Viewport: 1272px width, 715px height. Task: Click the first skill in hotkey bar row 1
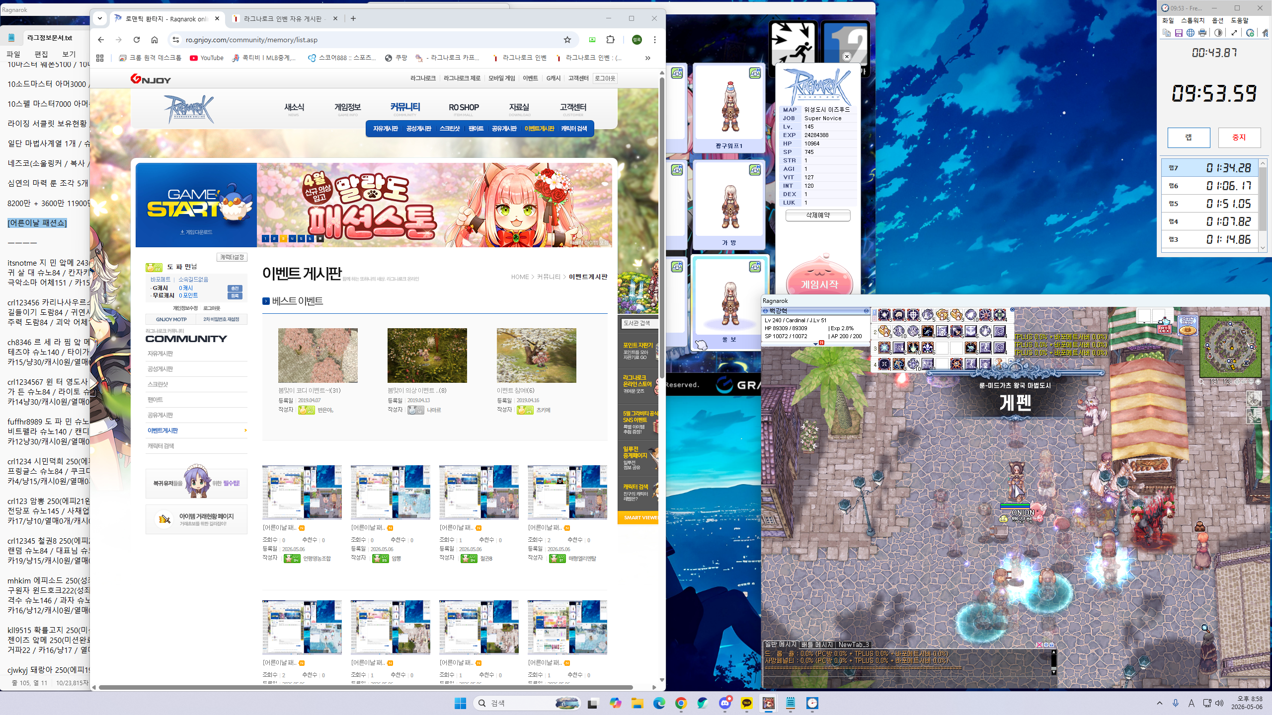(x=884, y=315)
